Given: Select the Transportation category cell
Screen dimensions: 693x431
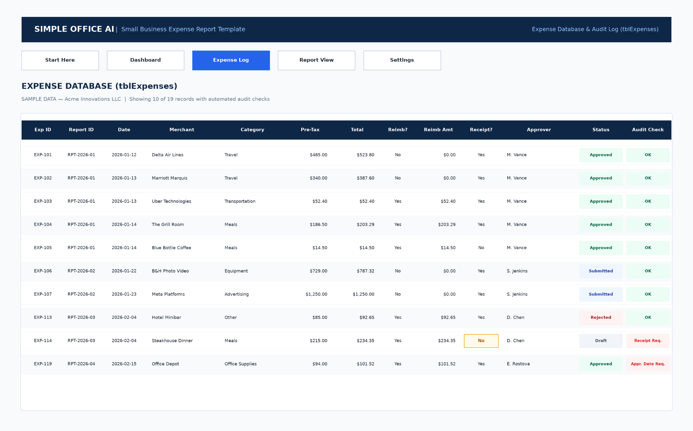Looking at the screenshot, I should (x=240, y=201).
